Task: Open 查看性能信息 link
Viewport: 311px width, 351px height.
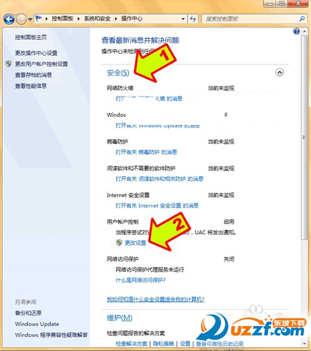Action: (x=31, y=86)
